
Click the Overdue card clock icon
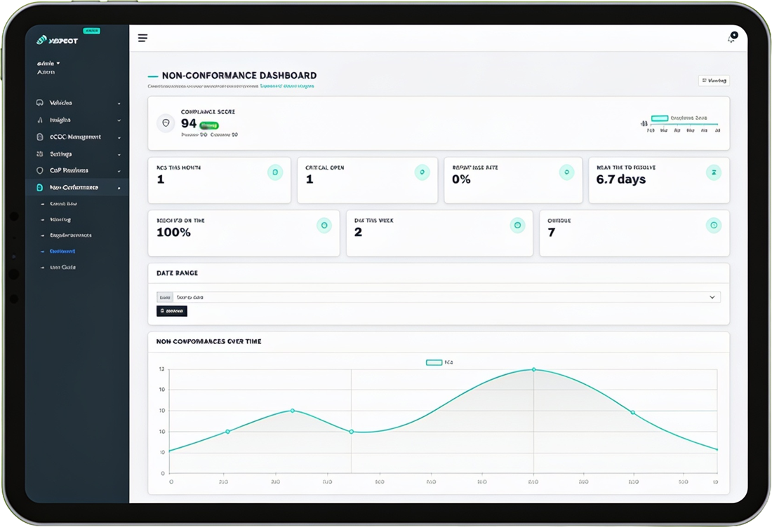click(x=714, y=226)
